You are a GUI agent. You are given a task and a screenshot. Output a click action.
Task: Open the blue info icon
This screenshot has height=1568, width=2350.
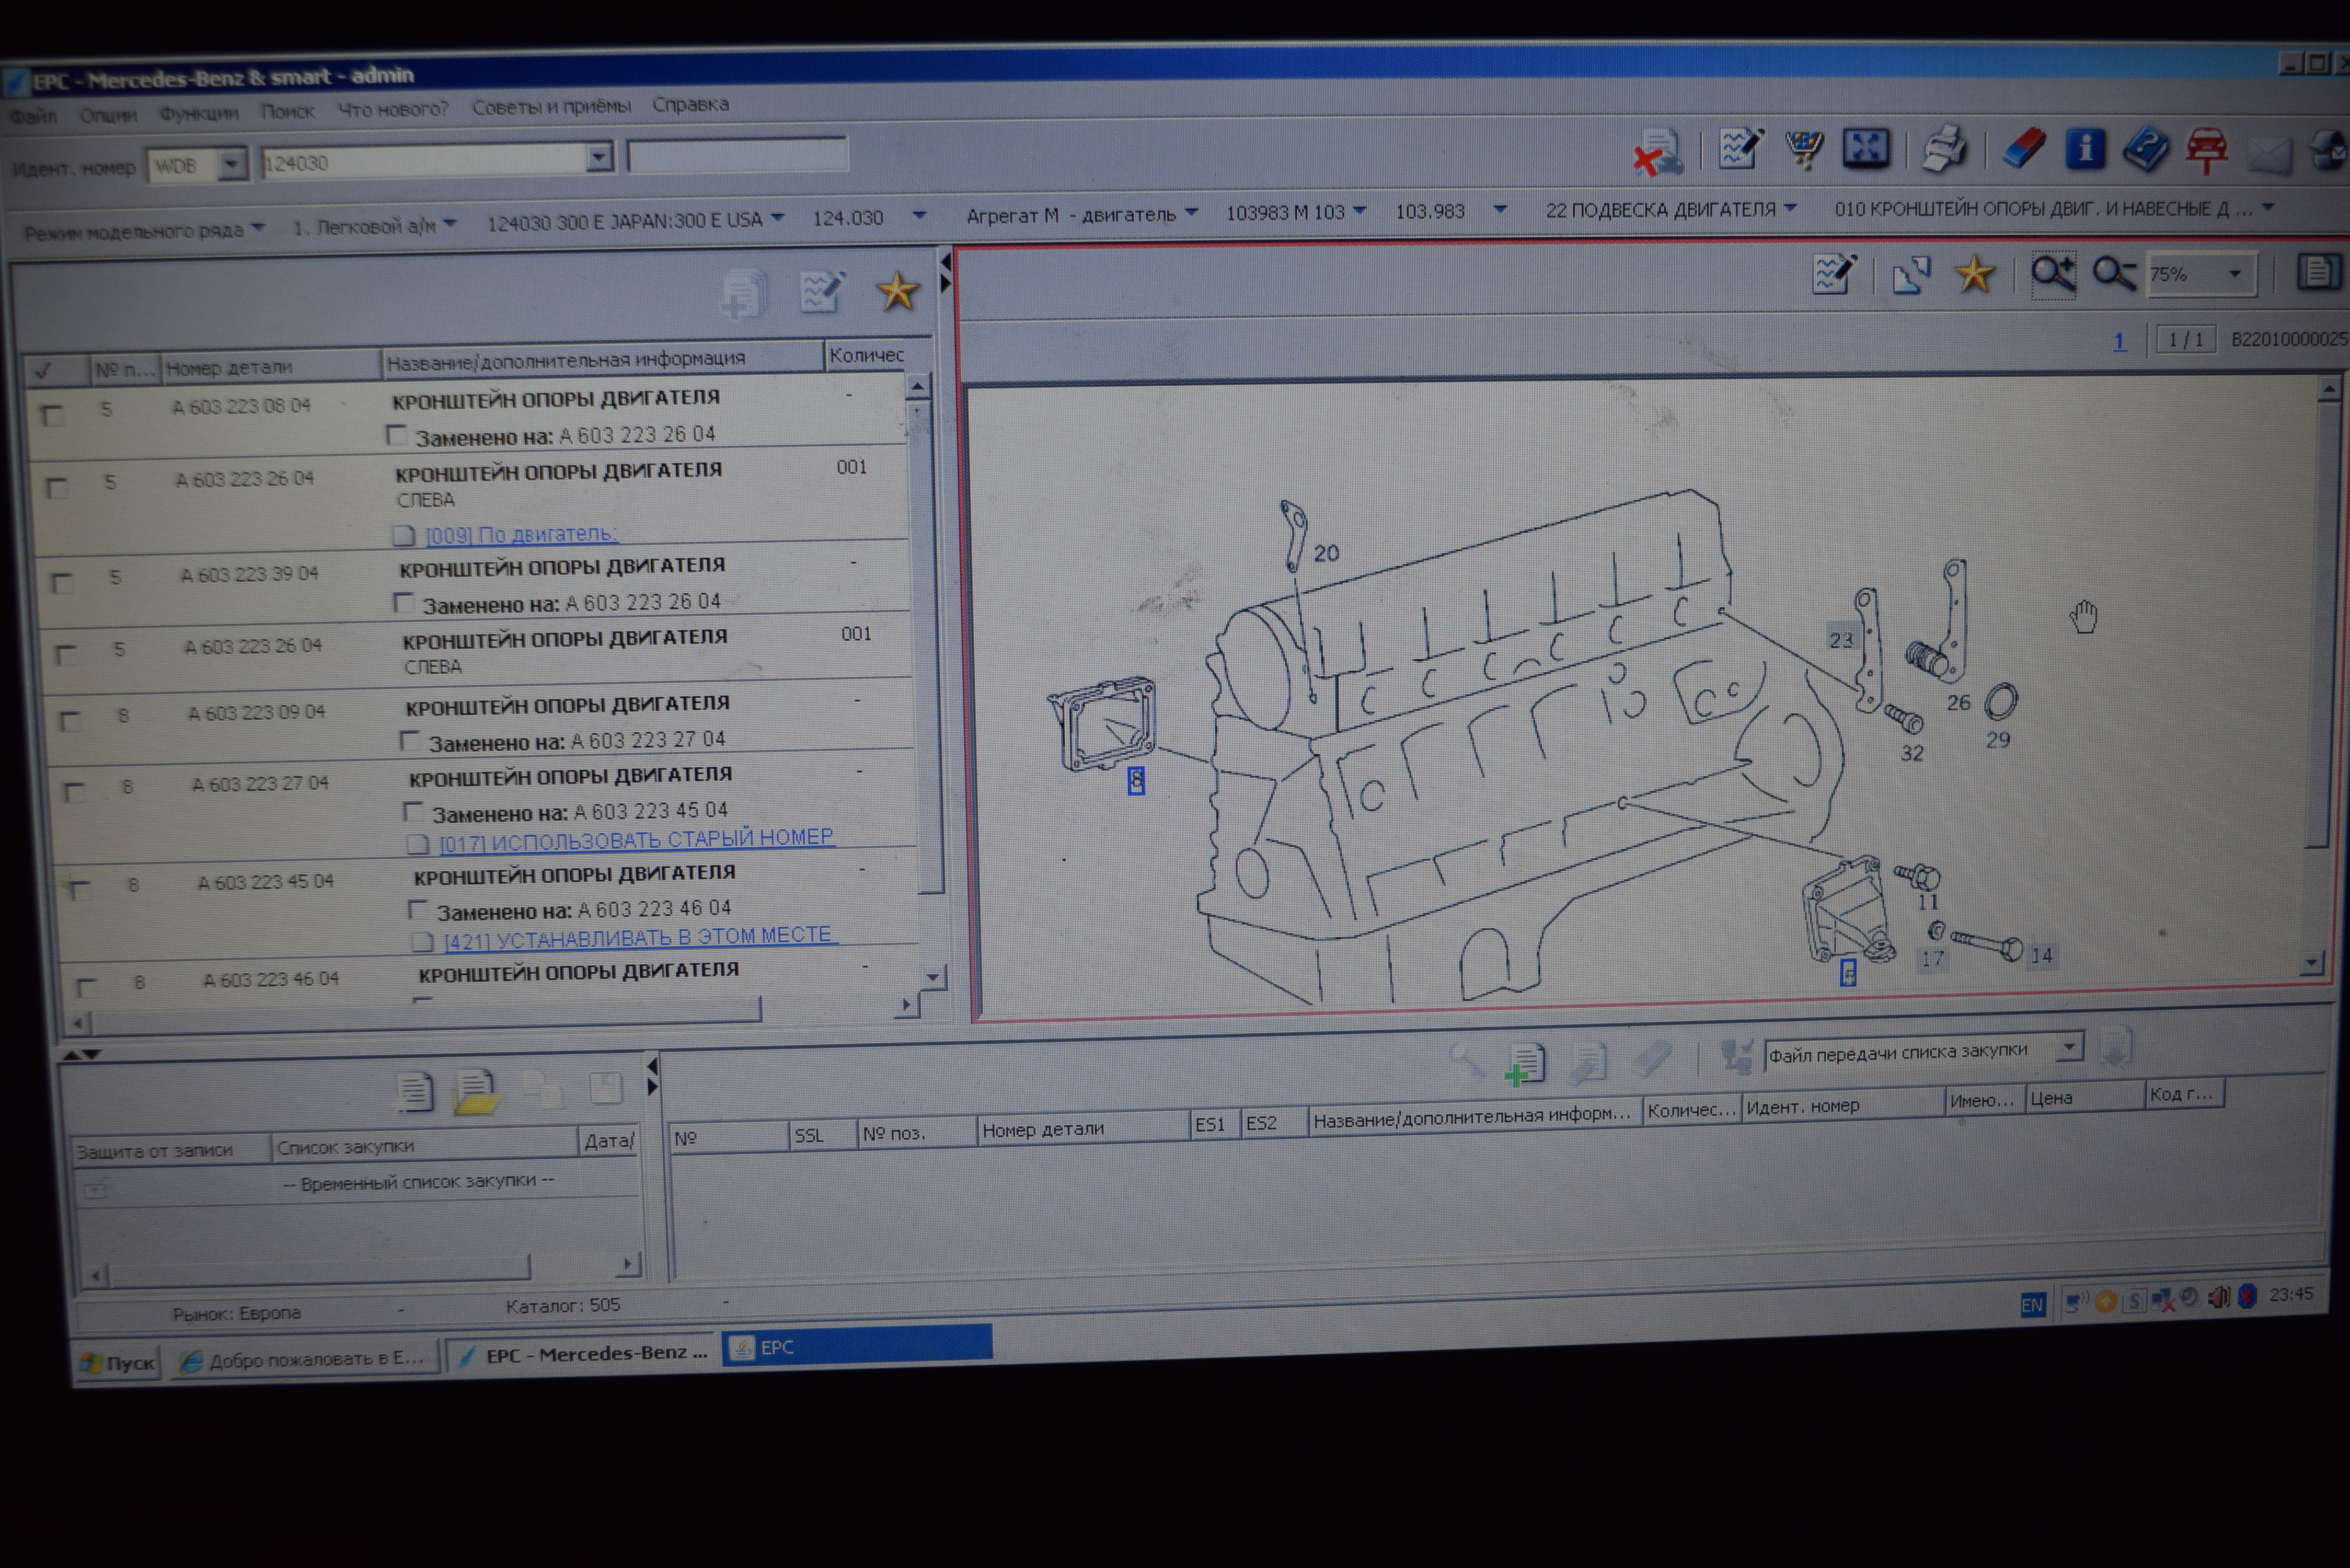coord(2084,148)
